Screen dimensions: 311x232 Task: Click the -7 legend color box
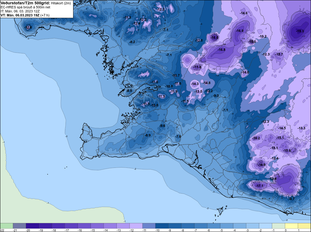tap(201, 226)
